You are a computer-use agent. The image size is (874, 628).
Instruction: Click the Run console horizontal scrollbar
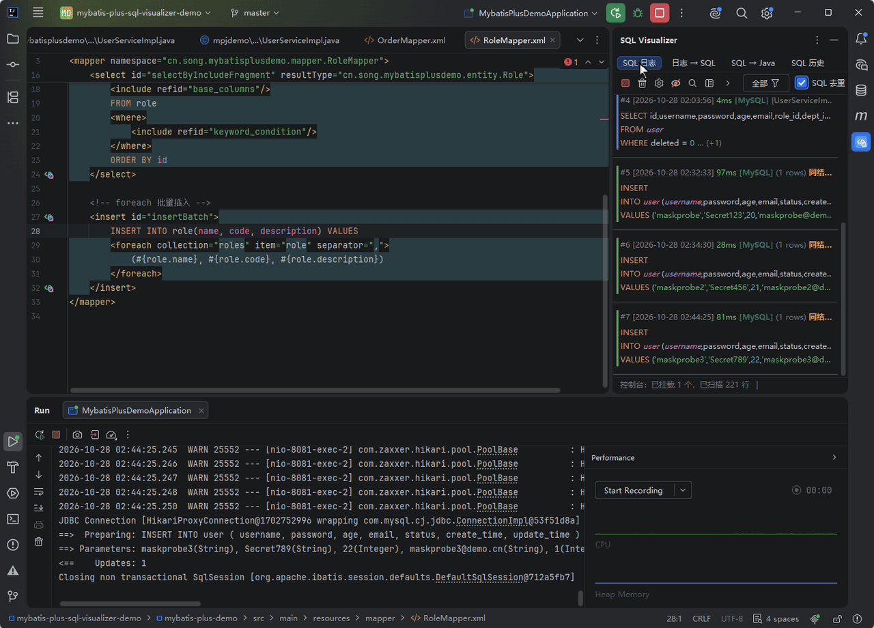[130, 603]
